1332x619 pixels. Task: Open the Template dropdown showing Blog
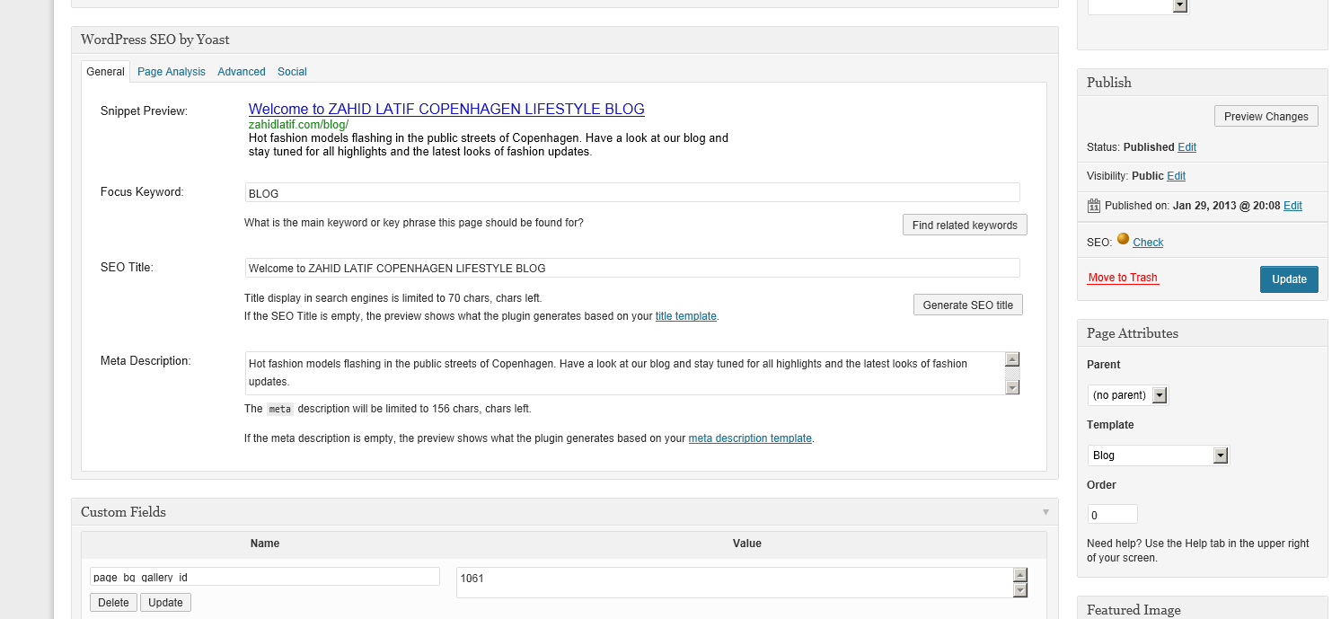coord(1158,455)
